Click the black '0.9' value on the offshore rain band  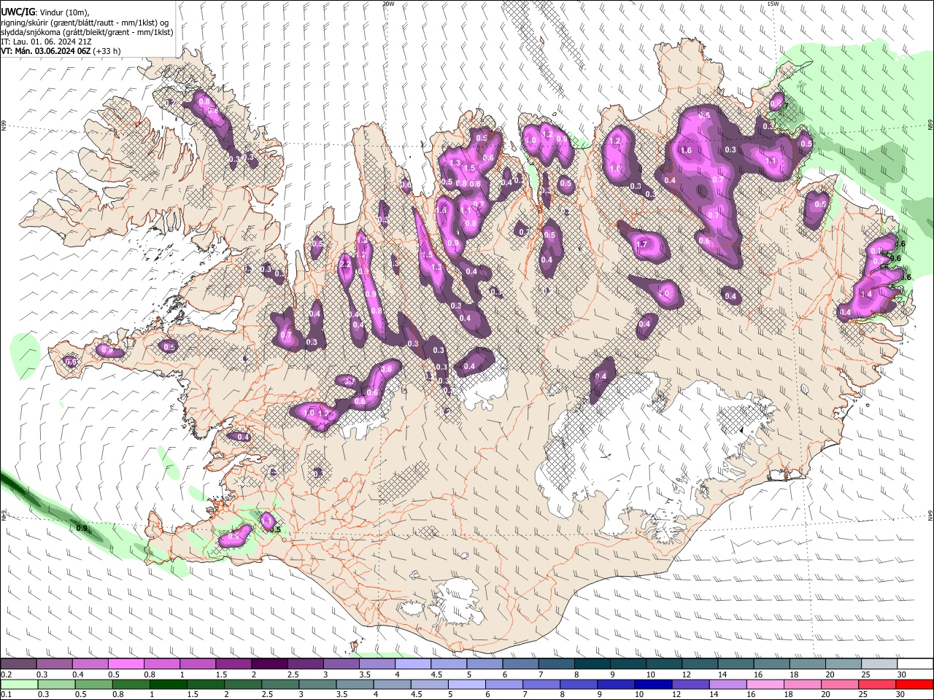pos(82,528)
